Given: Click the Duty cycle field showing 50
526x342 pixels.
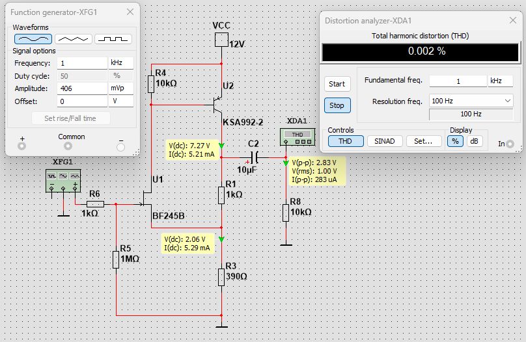Looking at the screenshot, I should pyautogui.click(x=82, y=76).
